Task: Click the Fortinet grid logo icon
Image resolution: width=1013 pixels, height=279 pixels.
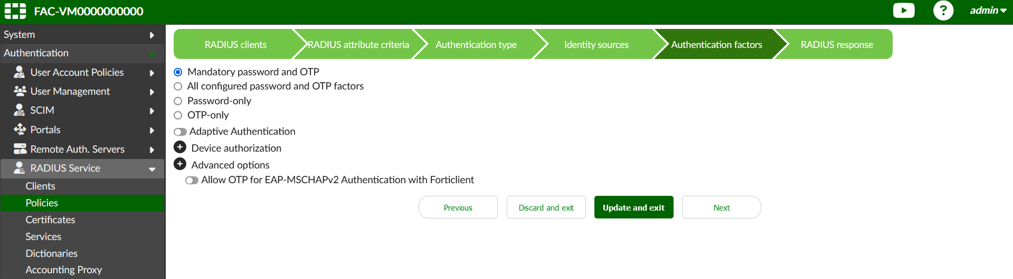Action: point(15,11)
